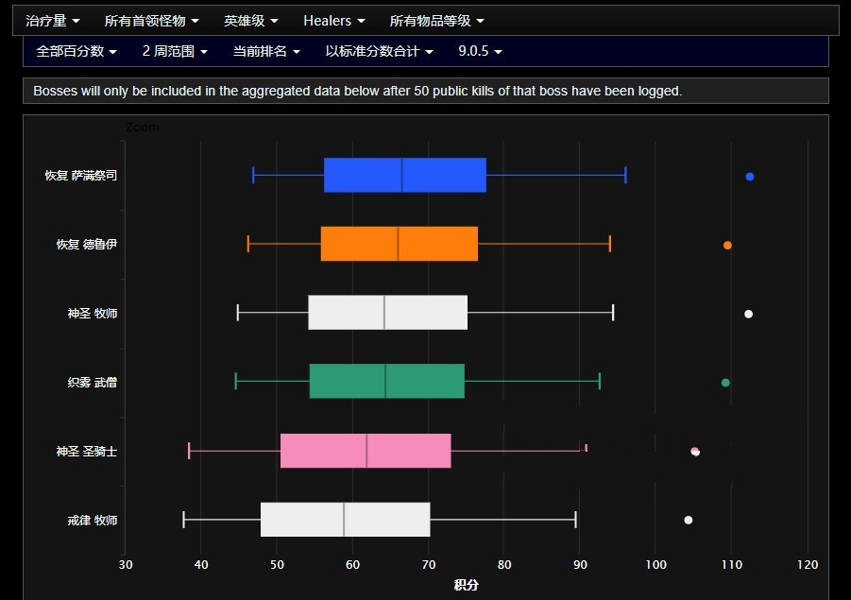Expand the 所有物品等级 dropdown
Image resolution: width=851 pixels, height=600 pixels.
436,21
